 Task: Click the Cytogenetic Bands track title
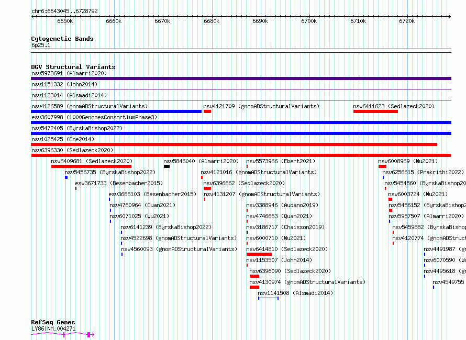(x=62, y=39)
